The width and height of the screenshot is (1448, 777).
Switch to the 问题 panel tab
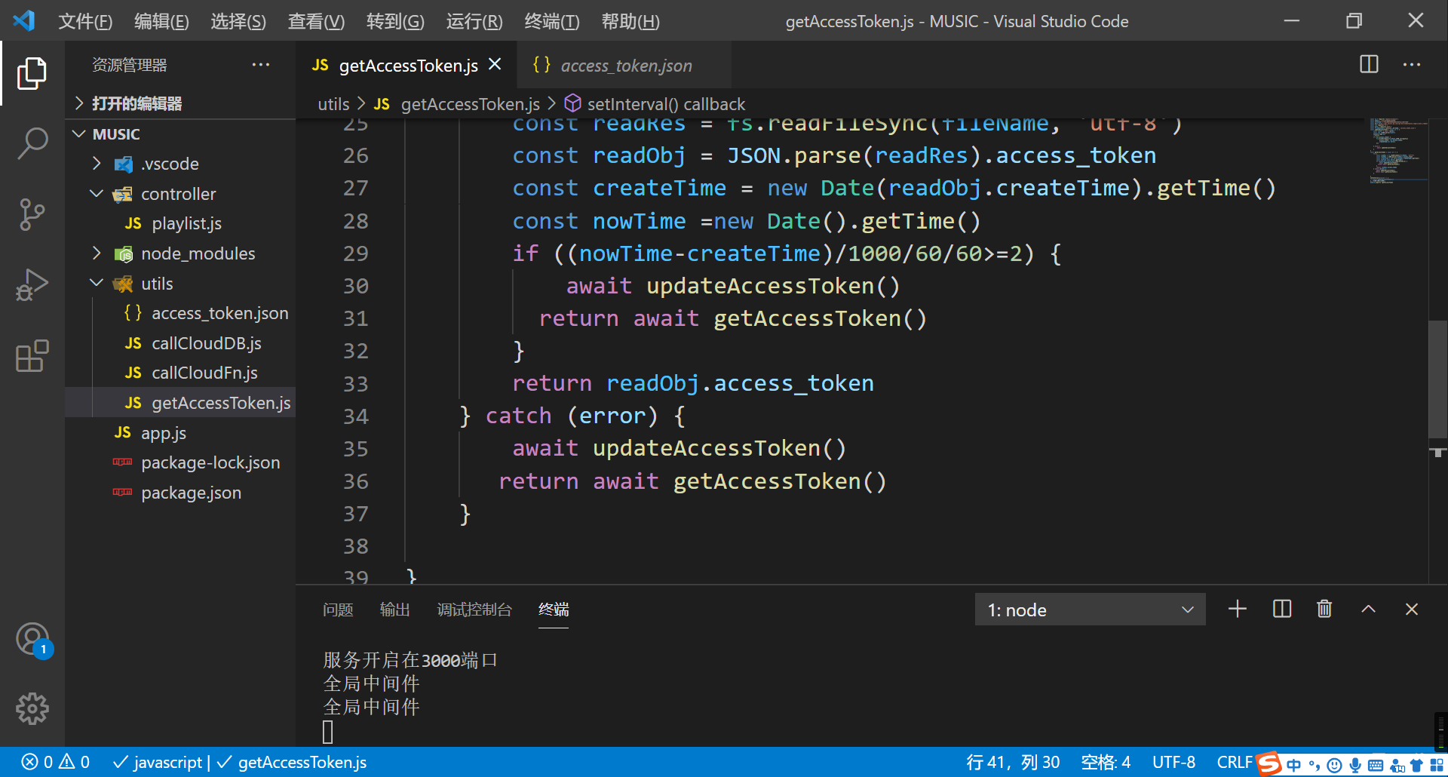(338, 610)
